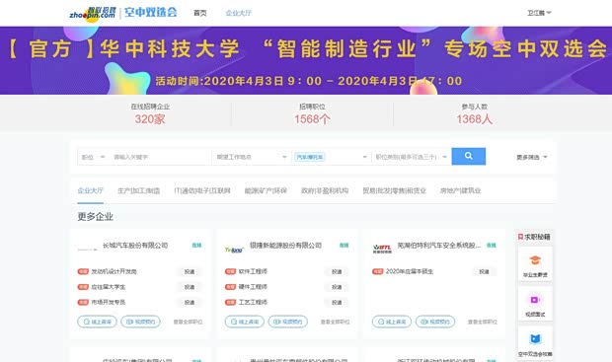
Task: Open 查看全部职位 for 长城汽车
Action: pyautogui.click(x=188, y=322)
